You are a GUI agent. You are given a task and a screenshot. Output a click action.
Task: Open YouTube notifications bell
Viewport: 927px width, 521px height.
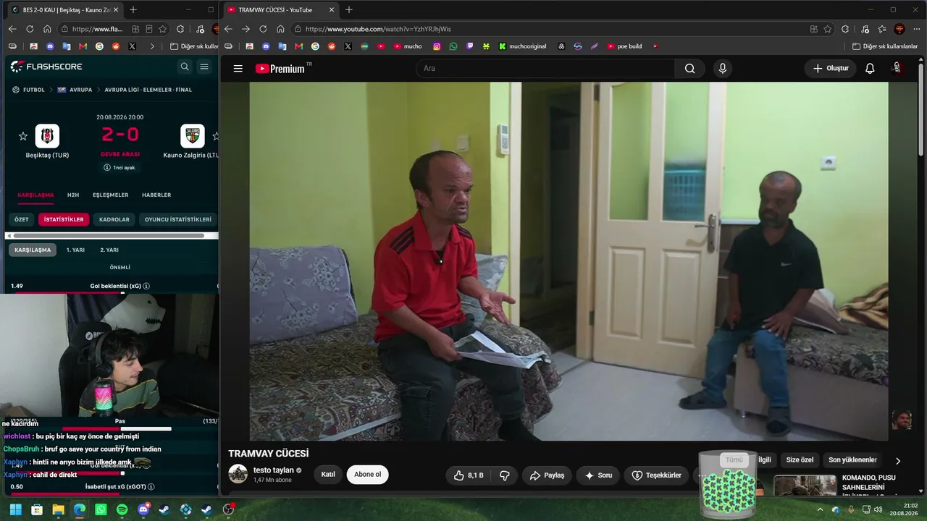(870, 69)
